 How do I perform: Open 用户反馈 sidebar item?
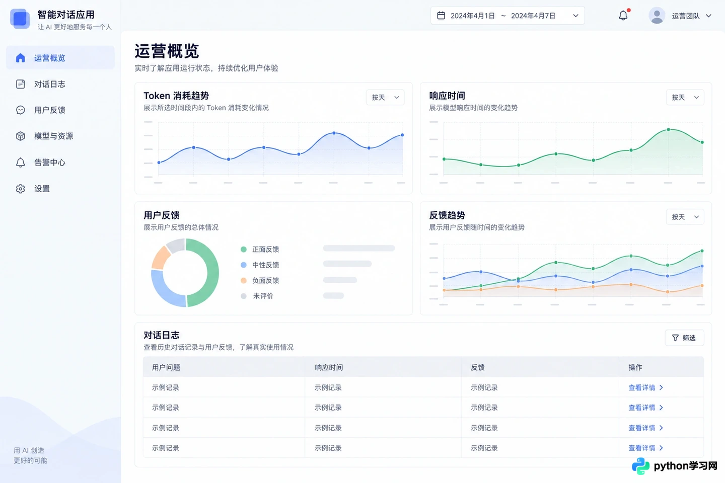coord(60,110)
